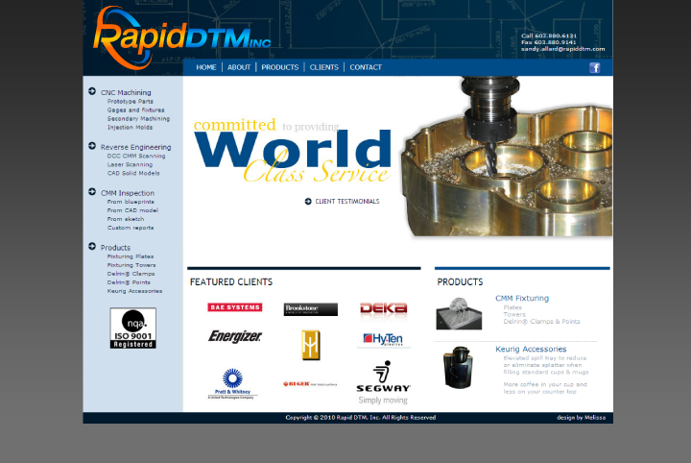Click the sandy.allard@rapiddtm.com email link
The image size is (691, 463).
click(x=562, y=49)
